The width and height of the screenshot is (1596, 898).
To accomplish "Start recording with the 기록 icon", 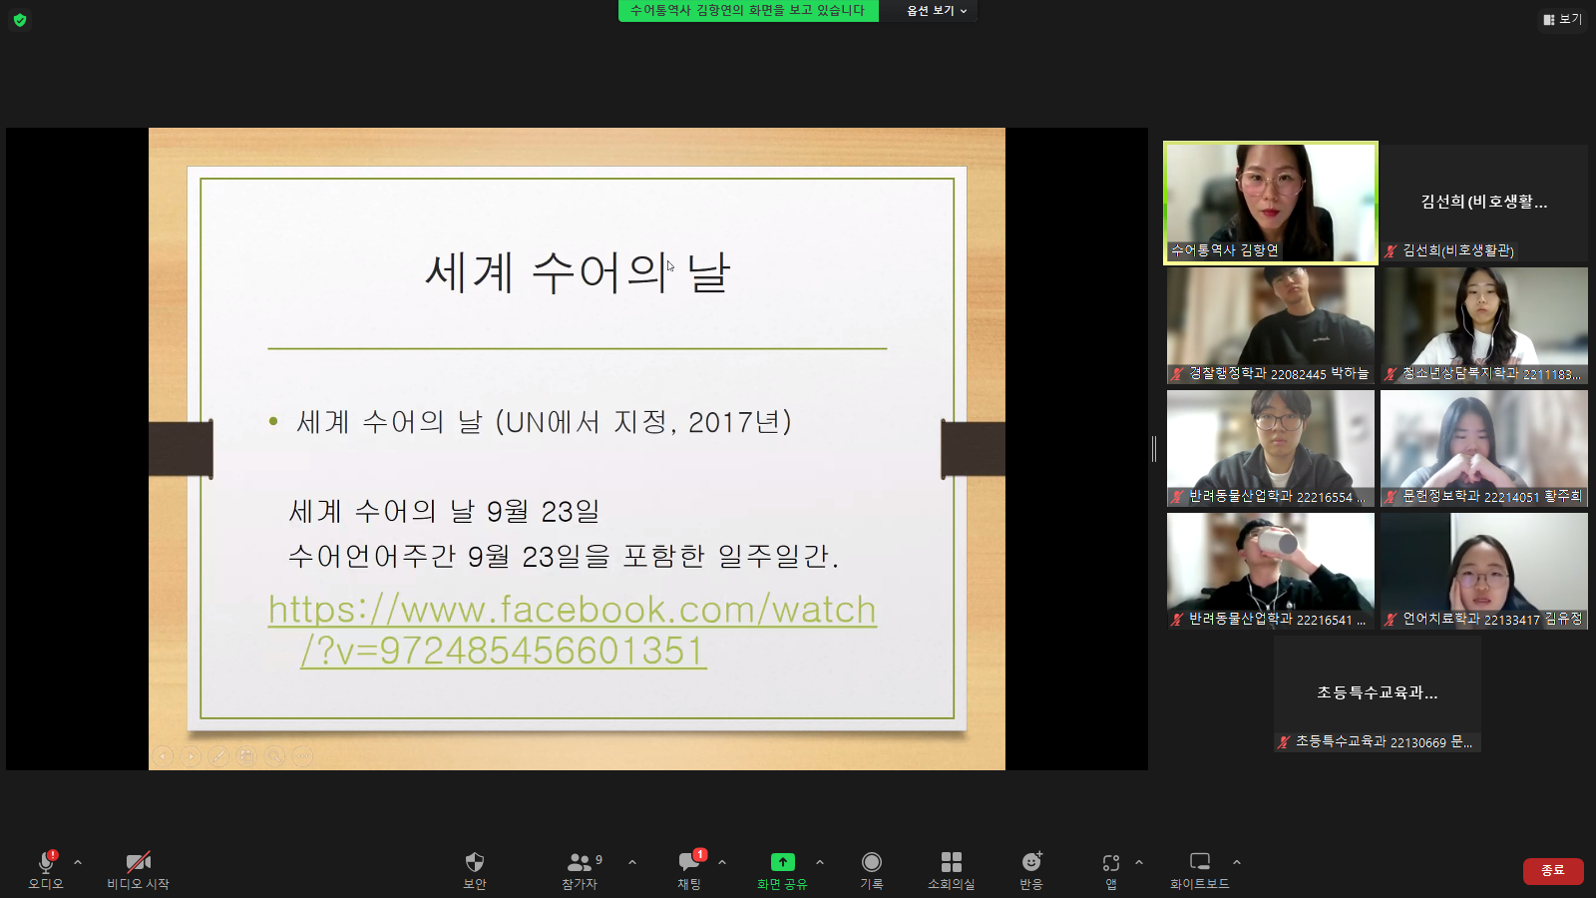I will [872, 862].
